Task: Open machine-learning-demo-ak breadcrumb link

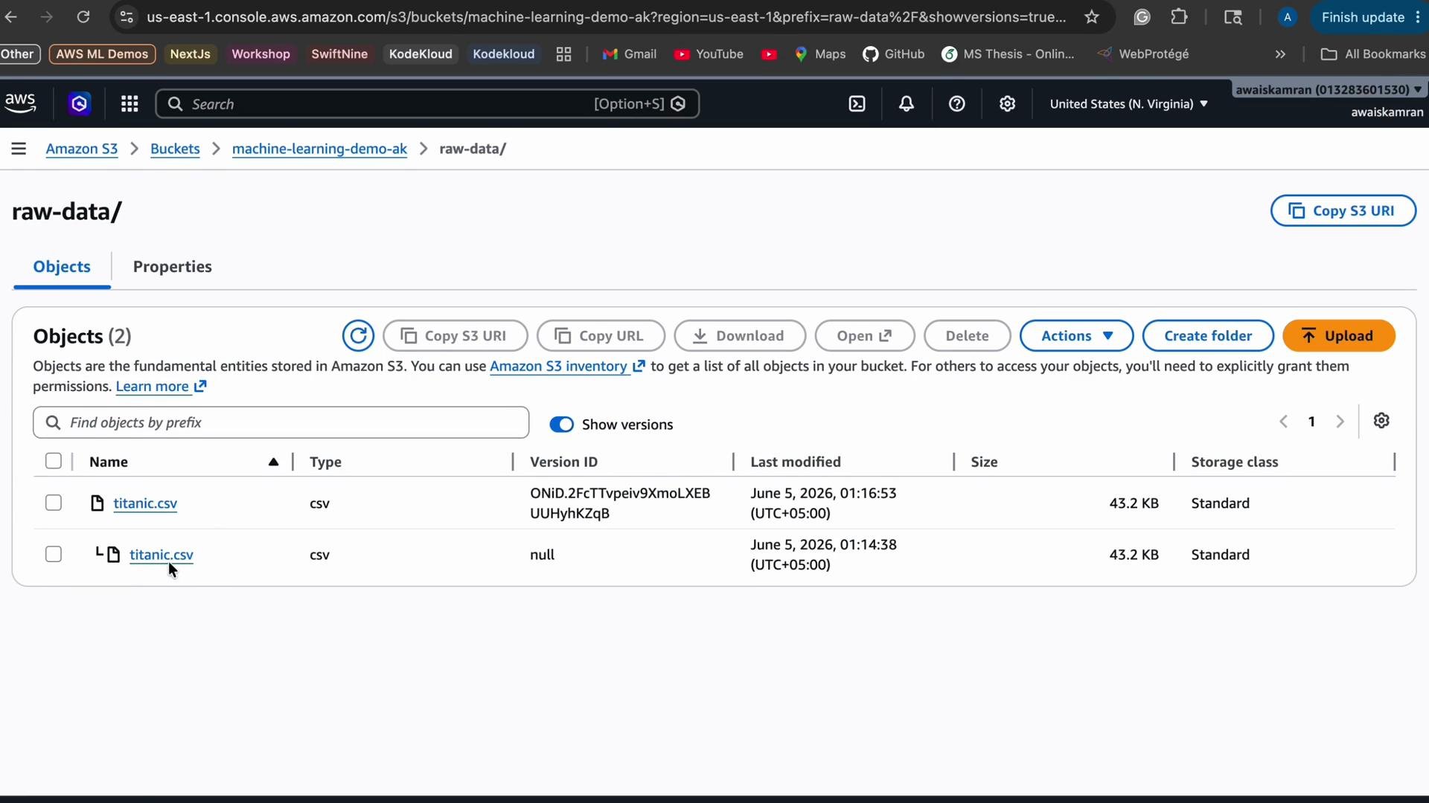Action: tap(319, 149)
